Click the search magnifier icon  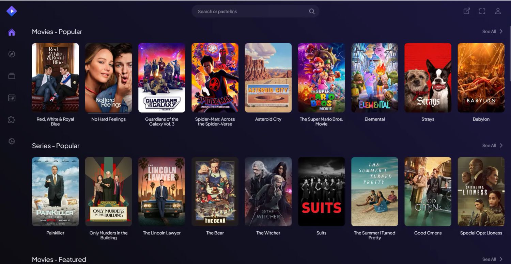[311, 11]
